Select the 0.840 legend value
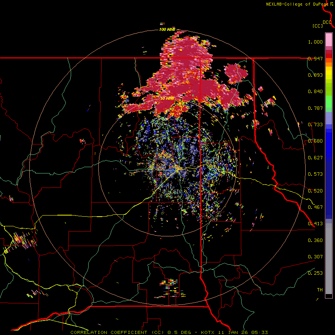The height and width of the screenshot is (335, 335). [315, 92]
